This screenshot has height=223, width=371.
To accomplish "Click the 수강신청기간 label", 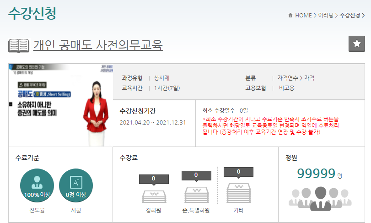I will [x=138, y=111].
